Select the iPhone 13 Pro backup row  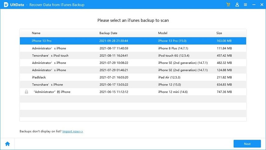(x=133, y=41)
